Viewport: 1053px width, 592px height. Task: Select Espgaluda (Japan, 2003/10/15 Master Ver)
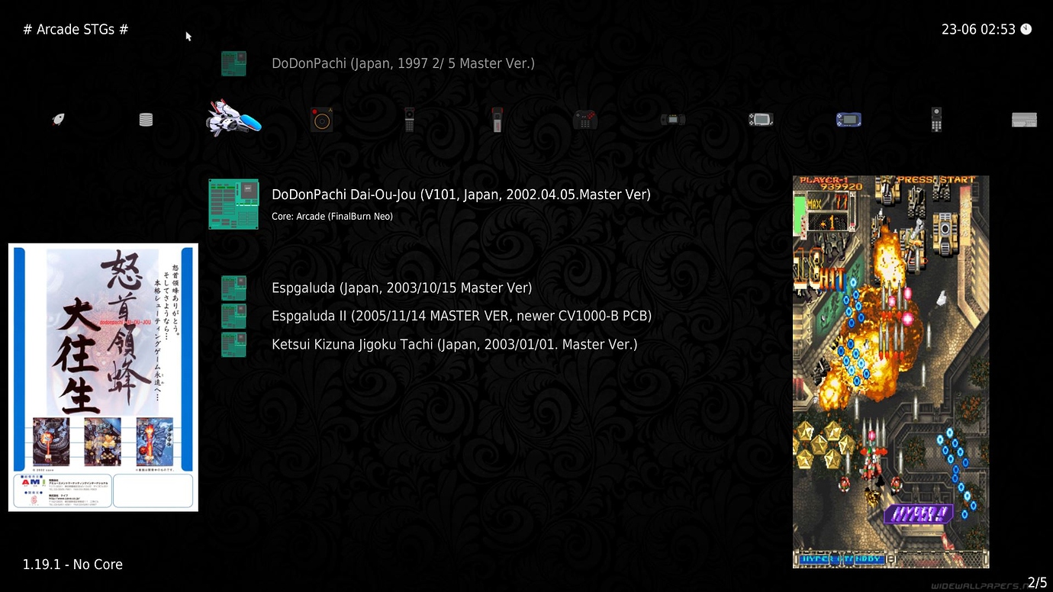click(401, 288)
